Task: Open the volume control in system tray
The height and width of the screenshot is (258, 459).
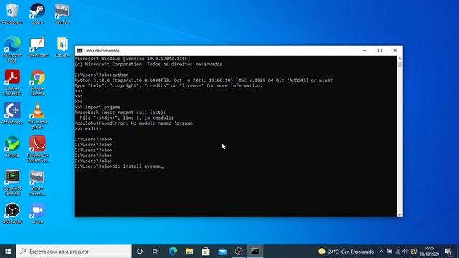Action: coord(405,252)
